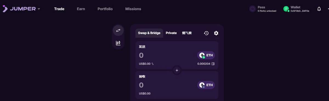Image resolution: width=329 pixels, height=101 pixels.
Task: Open the Missions page
Action: pyautogui.click(x=133, y=9)
